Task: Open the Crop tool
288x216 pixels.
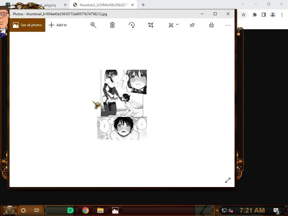Action: pos(151,25)
